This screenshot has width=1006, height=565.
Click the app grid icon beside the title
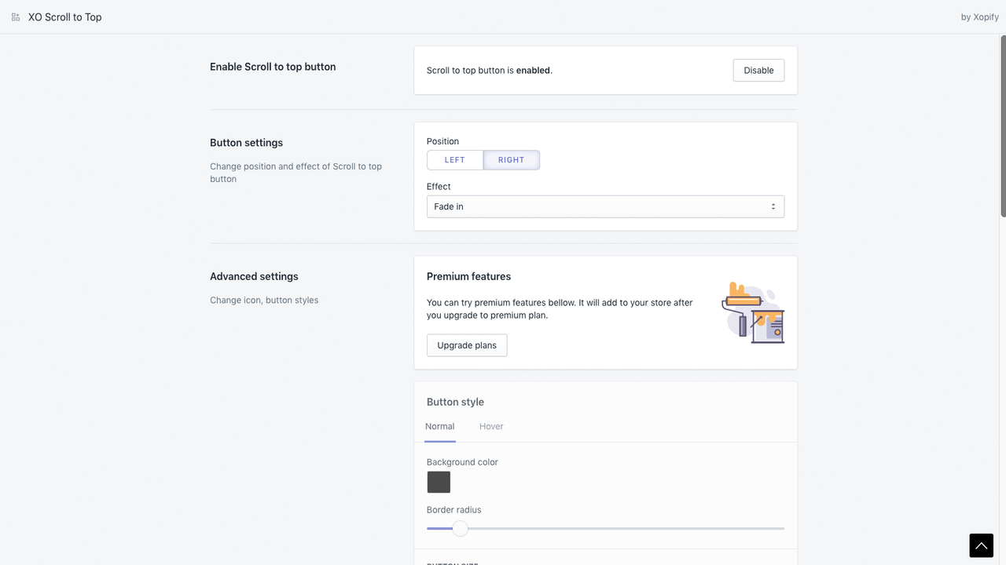pyautogui.click(x=15, y=16)
